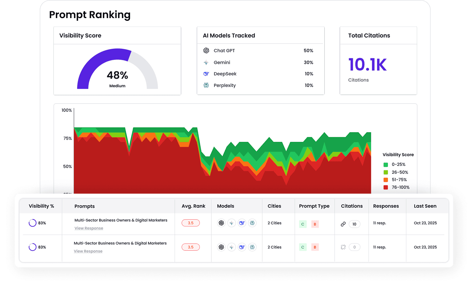Click the Gemini sparkle icon in AI Models Tracked
Image resolution: width=473 pixels, height=287 pixels.
click(206, 62)
